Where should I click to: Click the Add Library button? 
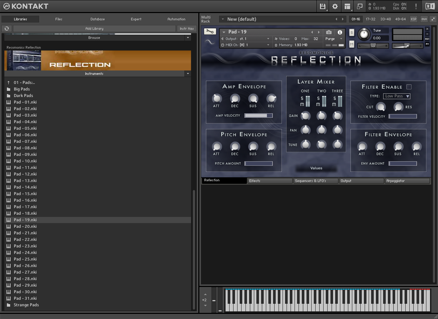coord(94,28)
